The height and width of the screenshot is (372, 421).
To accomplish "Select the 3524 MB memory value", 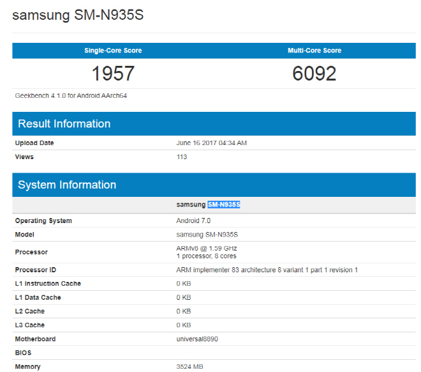I will pyautogui.click(x=190, y=367).
